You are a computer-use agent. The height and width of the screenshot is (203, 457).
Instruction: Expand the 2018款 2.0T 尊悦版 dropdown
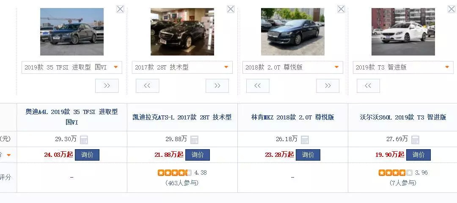293,67
